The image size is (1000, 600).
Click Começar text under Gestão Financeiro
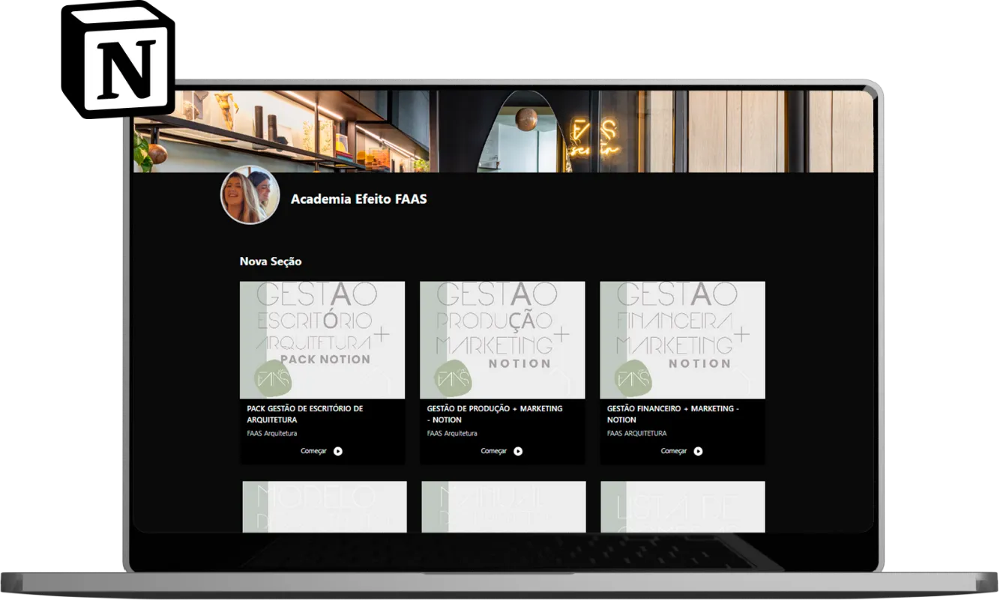[x=673, y=451]
